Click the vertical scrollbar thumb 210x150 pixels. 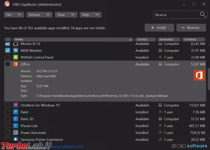[x=209, y=79]
